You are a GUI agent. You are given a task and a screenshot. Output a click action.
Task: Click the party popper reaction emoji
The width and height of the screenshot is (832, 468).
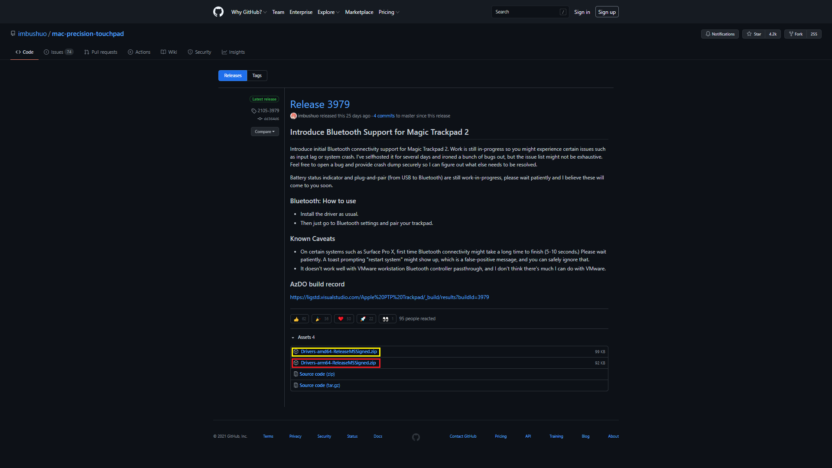click(x=318, y=319)
